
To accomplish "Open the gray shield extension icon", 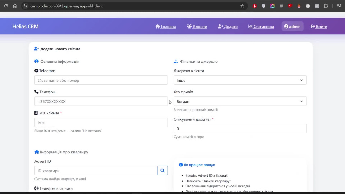I will point(263,6).
